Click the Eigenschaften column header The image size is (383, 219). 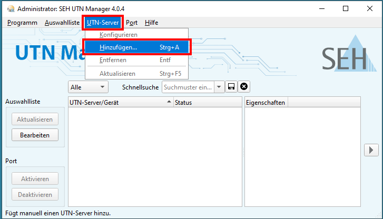266,103
